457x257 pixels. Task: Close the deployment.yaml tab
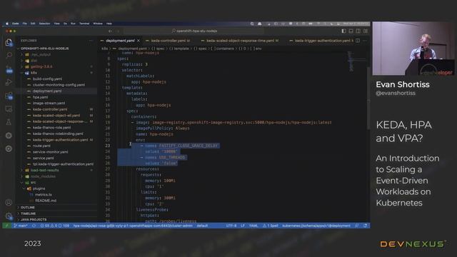tap(139, 41)
